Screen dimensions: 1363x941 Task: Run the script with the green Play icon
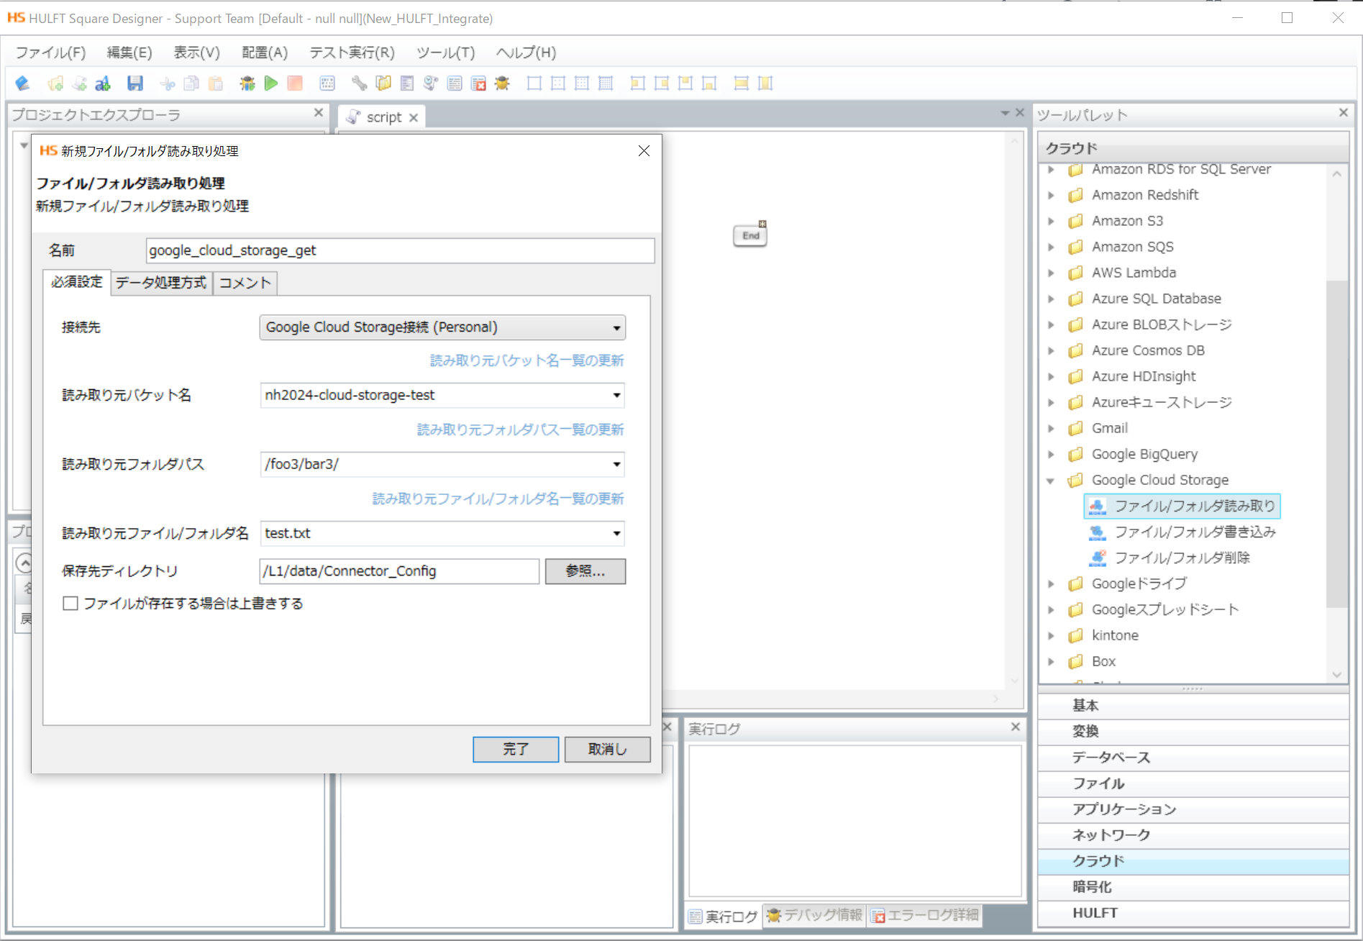click(271, 83)
